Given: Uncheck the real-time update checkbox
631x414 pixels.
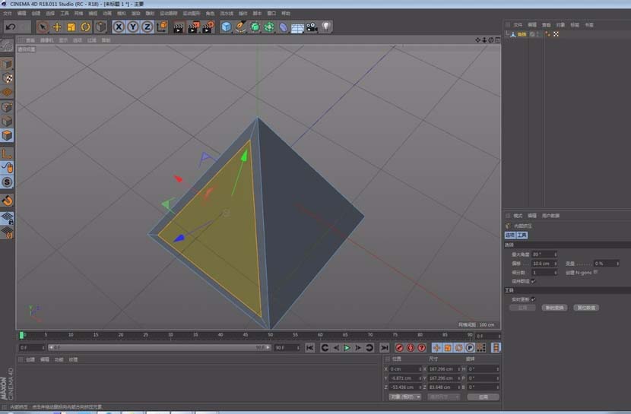Looking at the screenshot, I should (x=533, y=299).
